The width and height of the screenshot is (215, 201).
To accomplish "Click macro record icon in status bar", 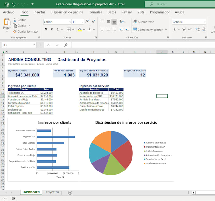I will [x=14, y=198].
